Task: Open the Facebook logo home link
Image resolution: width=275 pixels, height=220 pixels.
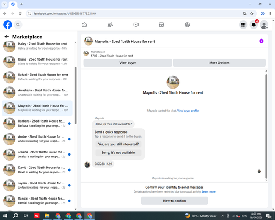Action: tap(8, 25)
